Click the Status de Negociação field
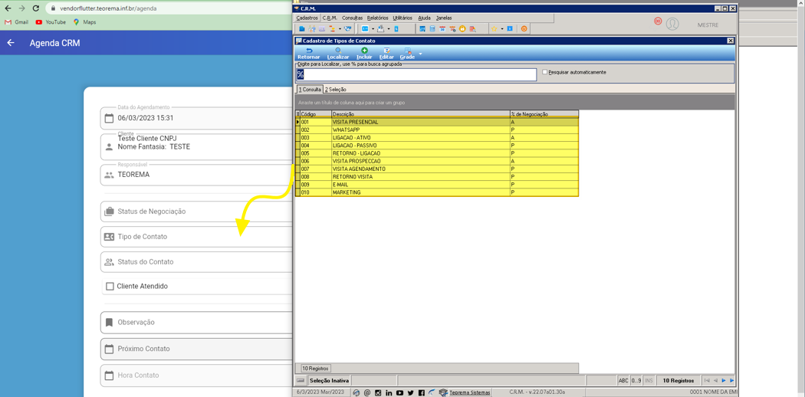Image resolution: width=805 pixels, height=397 pixels. coord(198,212)
